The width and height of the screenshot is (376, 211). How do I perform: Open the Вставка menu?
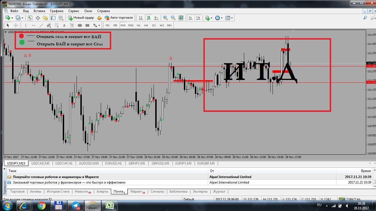39,11
